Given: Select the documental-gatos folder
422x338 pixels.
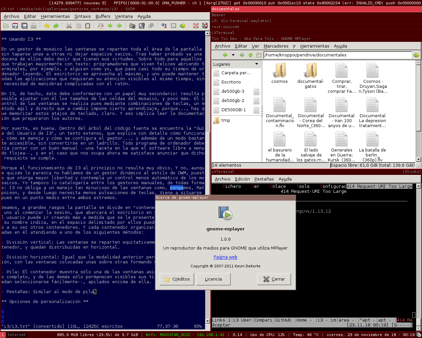Looking at the screenshot, I should [311, 76].
